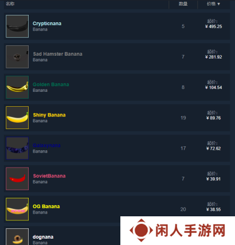The height and width of the screenshot is (245, 235).
Task: Click the Sad Hamster Banana item image
Action: tap(17, 57)
